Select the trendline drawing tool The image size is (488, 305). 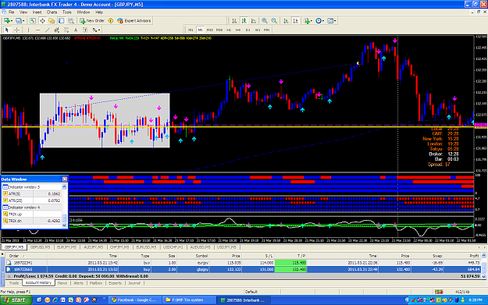pos(48,30)
